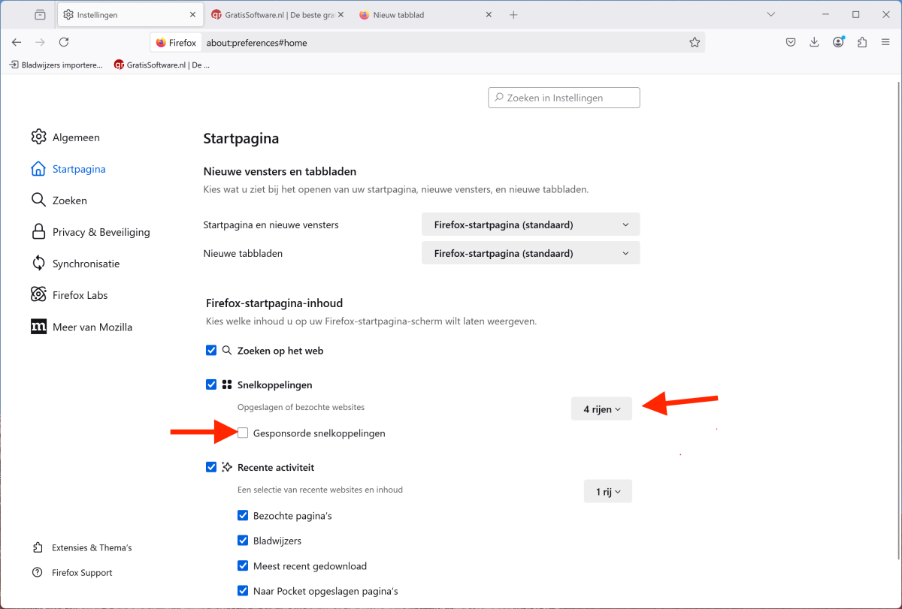Open the hamburger application menu

885,43
